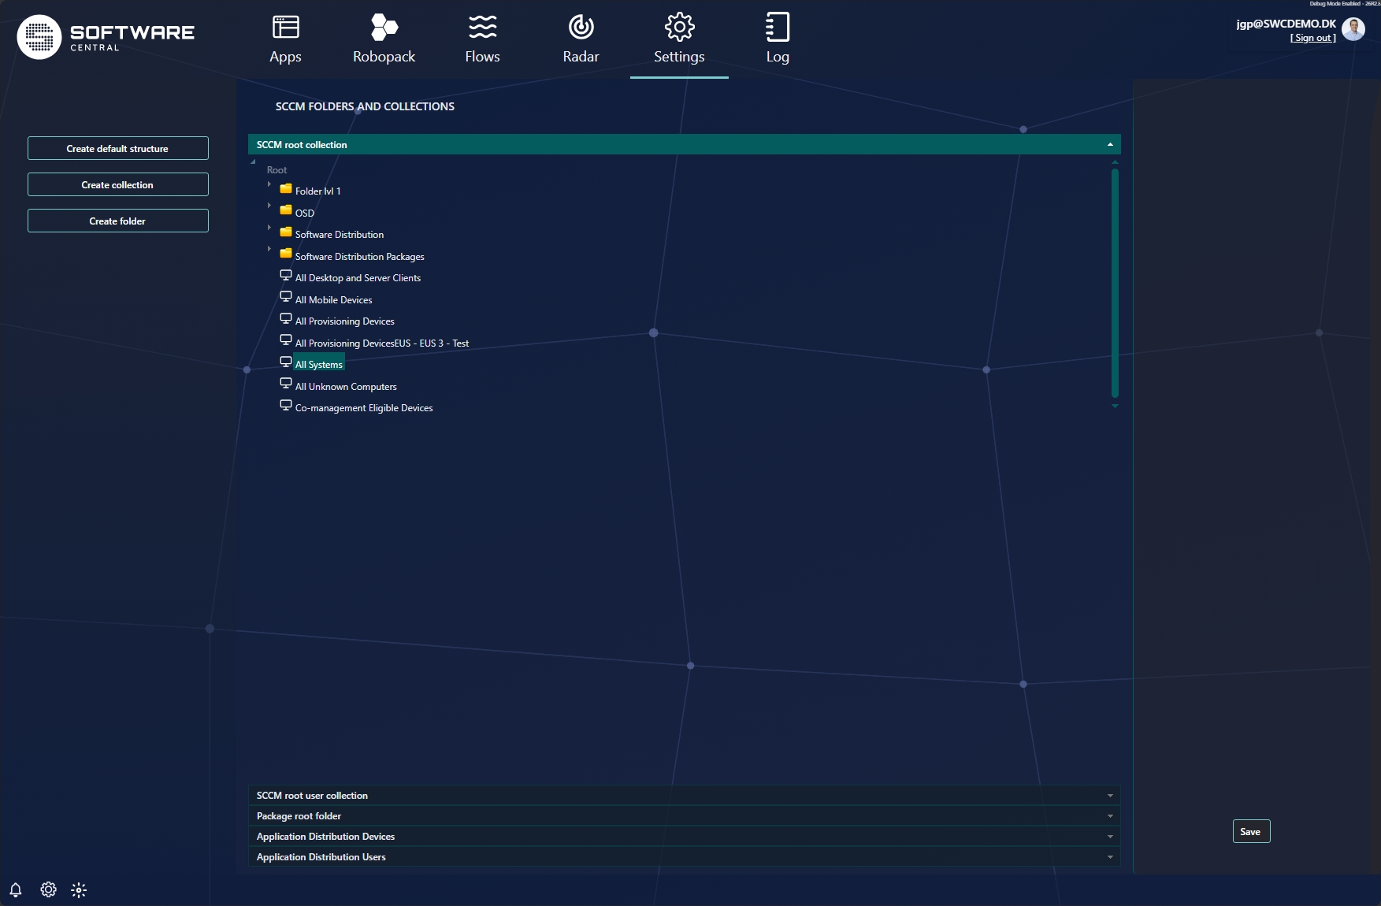Screen dimensions: 1381x906
Task: Click the Sign out link
Action: point(1312,38)
